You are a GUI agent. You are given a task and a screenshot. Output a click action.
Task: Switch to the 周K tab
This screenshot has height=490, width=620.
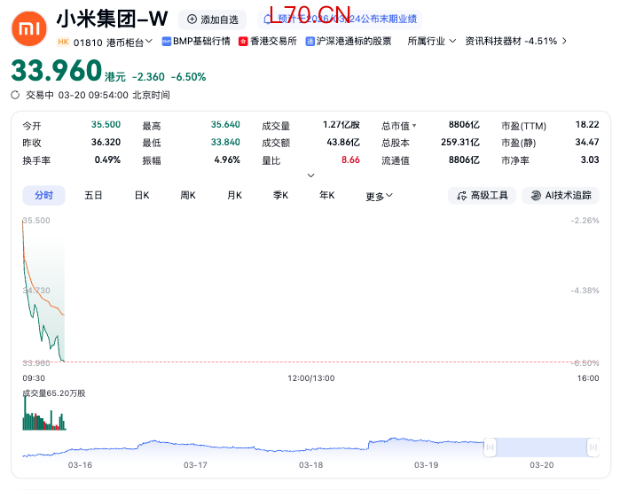pos(188,196)
